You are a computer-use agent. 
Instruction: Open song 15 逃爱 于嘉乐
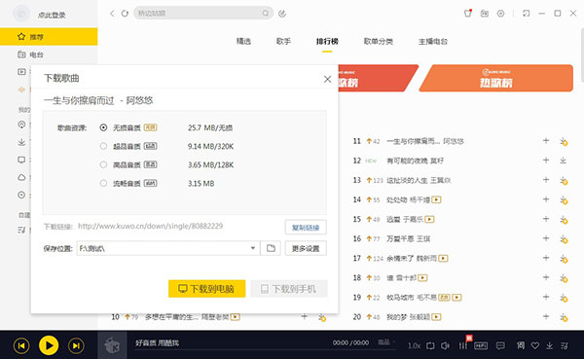(x=405, y=219)
